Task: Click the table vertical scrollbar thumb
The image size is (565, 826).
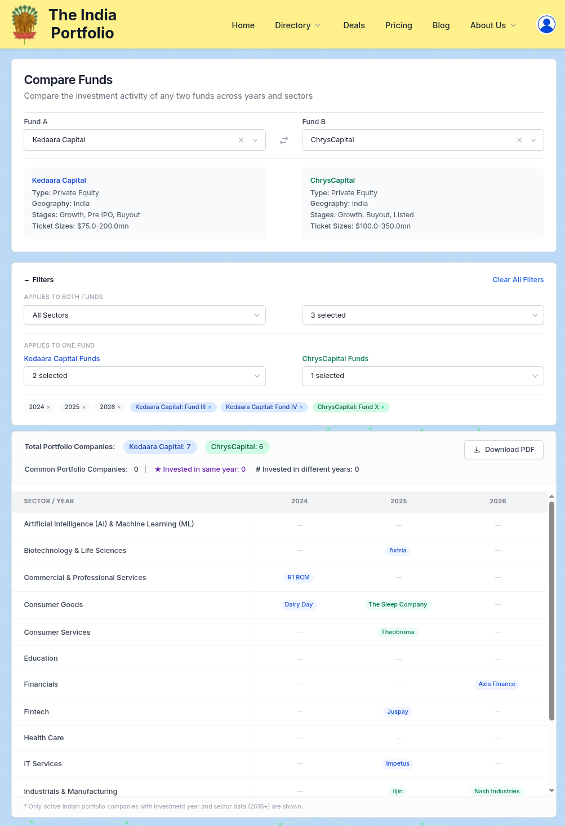Action: [551, 610]
